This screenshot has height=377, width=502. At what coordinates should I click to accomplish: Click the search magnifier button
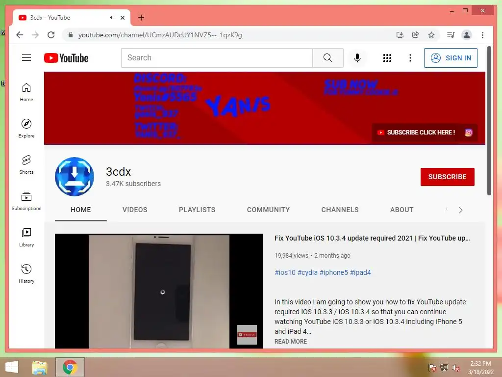coord(328,58)
